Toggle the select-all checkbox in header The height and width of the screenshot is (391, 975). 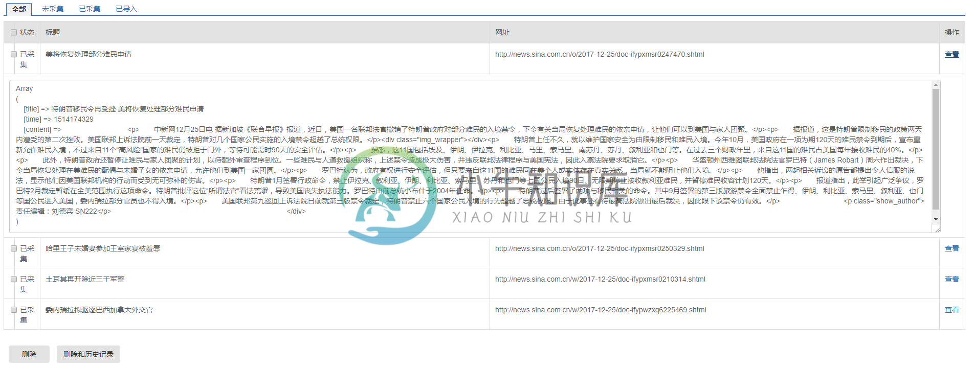(x=14, y=32)
